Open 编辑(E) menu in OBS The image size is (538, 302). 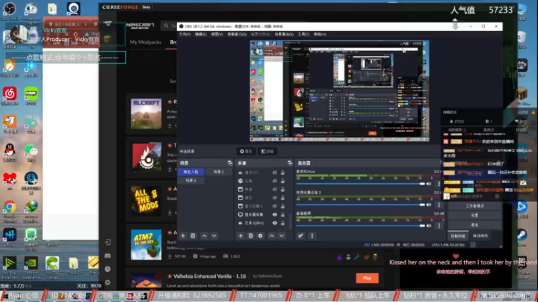click(x=200, y=34)
